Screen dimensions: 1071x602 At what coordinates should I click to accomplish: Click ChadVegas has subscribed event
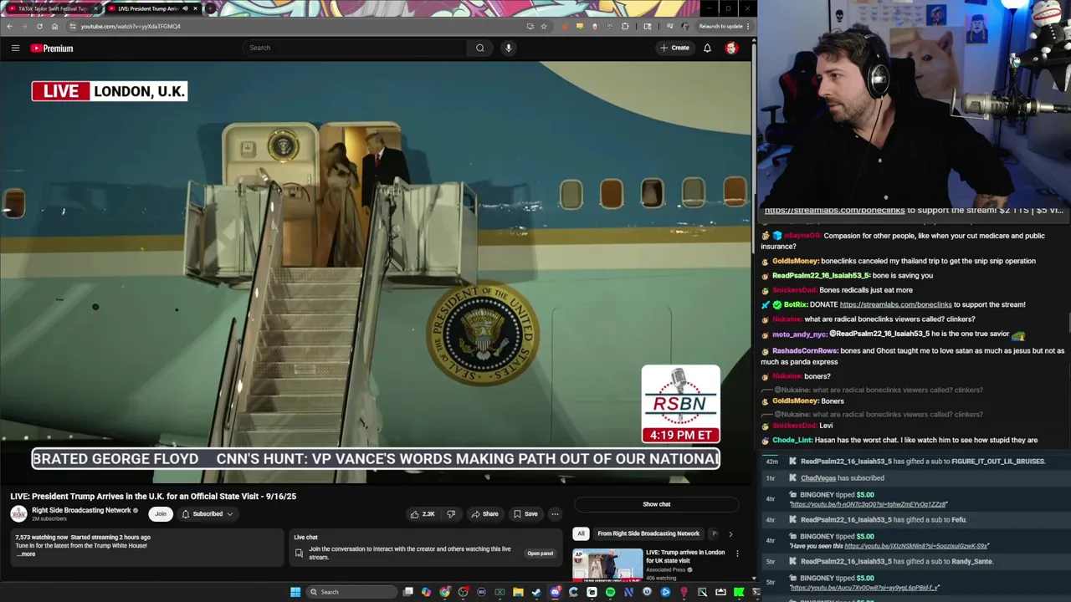click(x=843, y=478)
